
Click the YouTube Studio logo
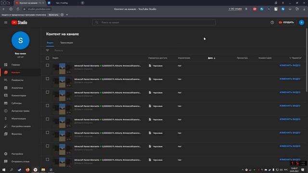pyautogui.click(x=19, y=23)
